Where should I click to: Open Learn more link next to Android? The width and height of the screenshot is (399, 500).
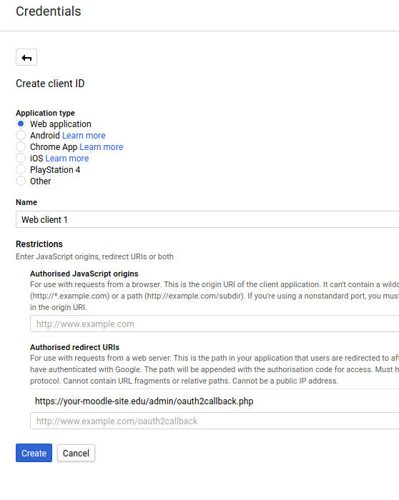[x=84, y=136]
